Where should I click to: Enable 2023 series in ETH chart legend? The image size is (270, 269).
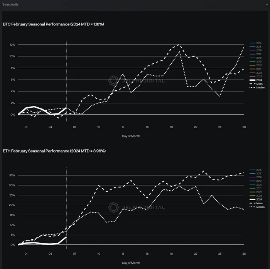click(x=256, y=196)
